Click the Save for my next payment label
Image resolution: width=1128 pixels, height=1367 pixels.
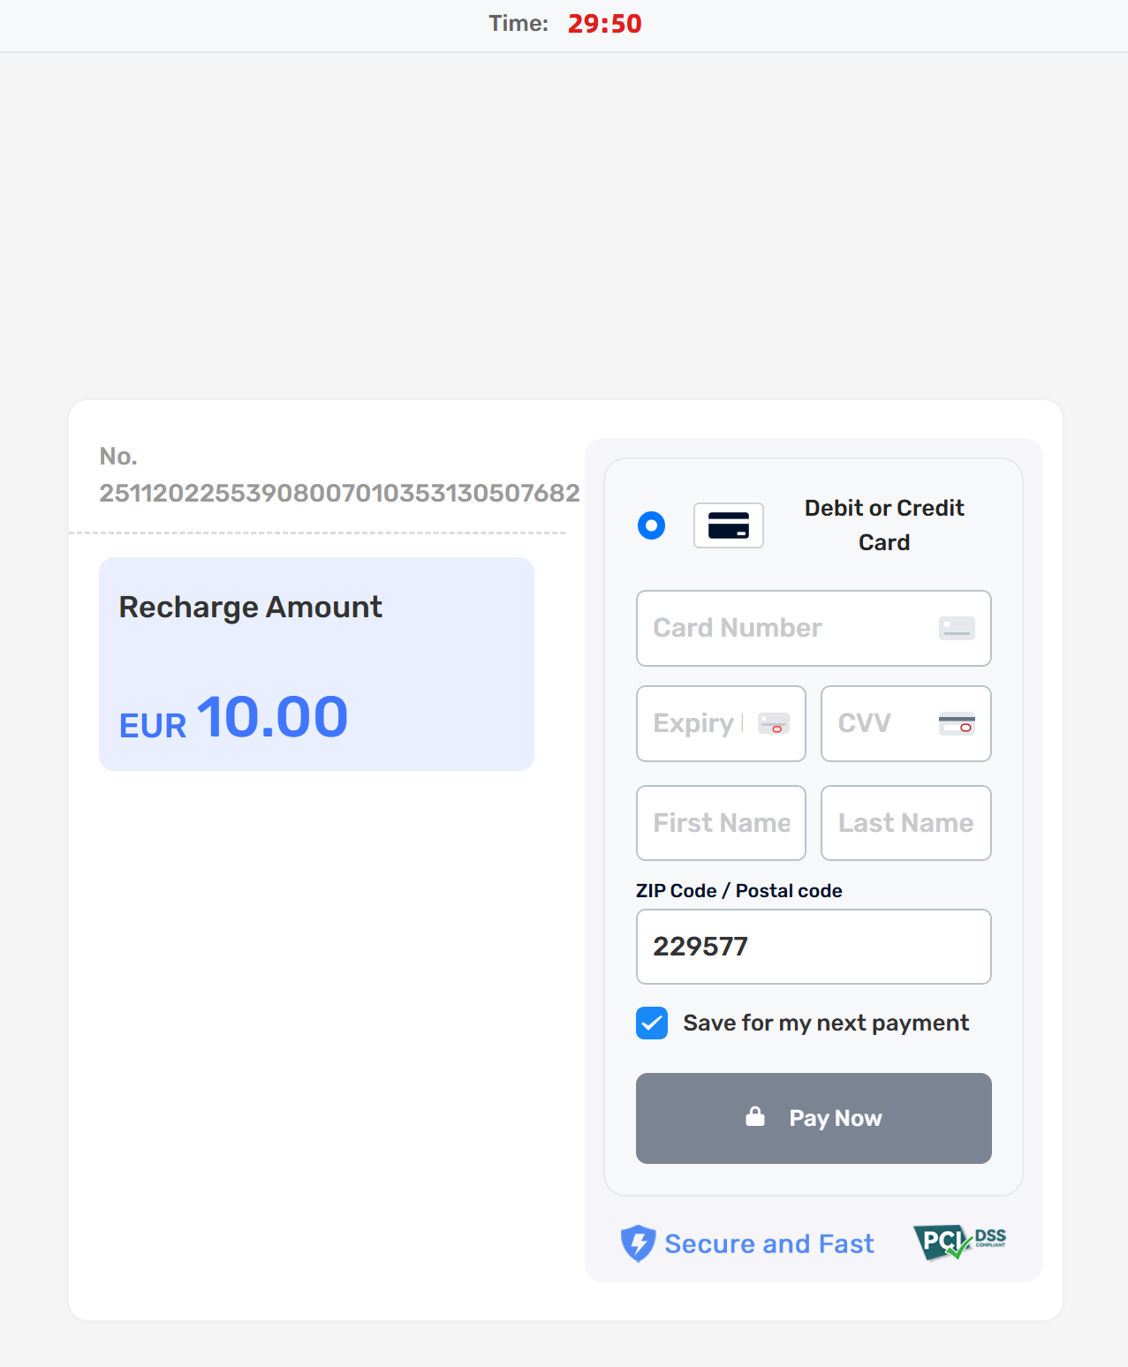pos(825,1023)
